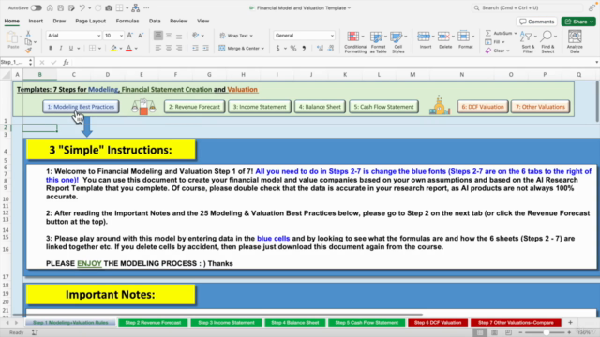Click the Comments button
This screenshot has width=600, height=337.
(x=537, y=22)
